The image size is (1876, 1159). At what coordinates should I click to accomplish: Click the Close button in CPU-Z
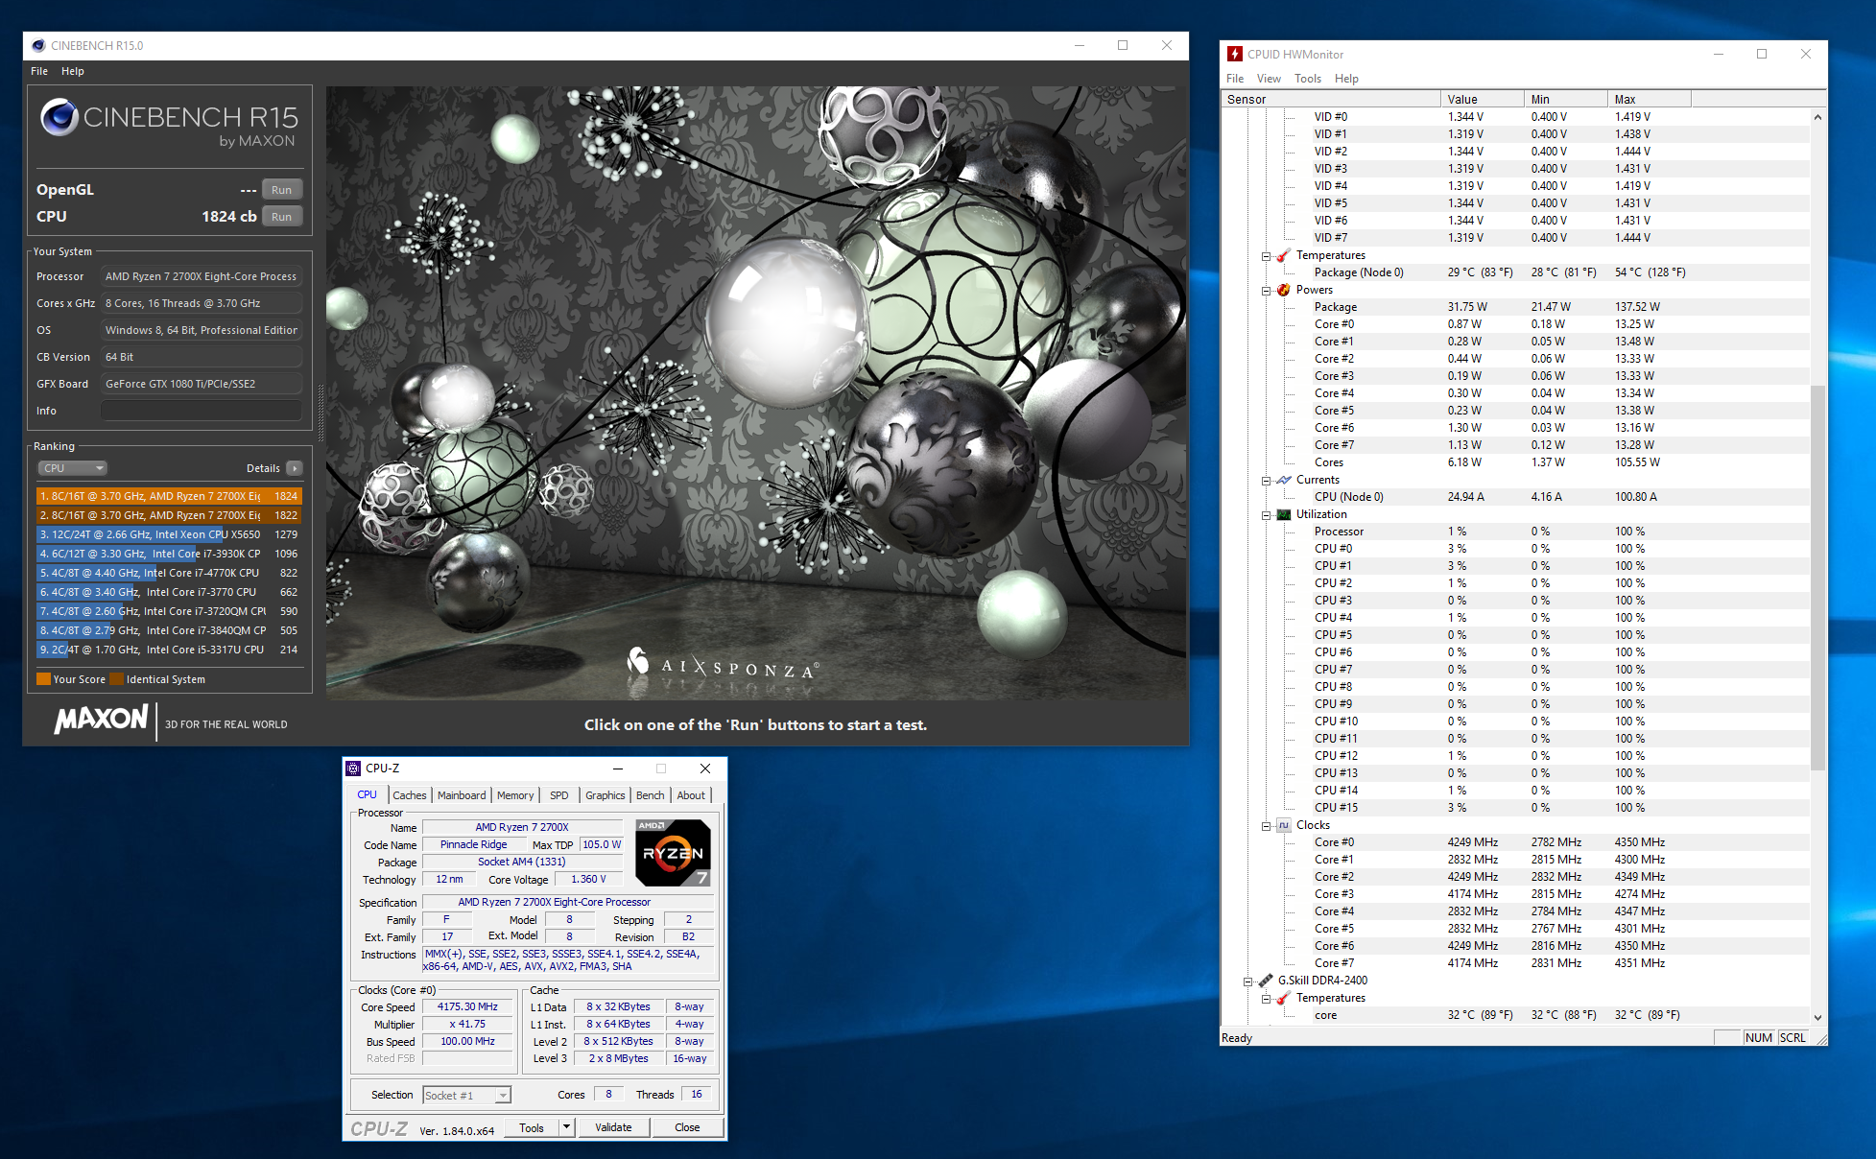coord(687,1127)
